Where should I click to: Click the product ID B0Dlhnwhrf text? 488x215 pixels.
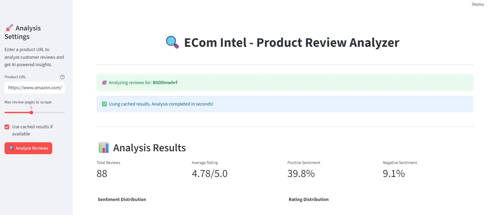pos(165,83)
